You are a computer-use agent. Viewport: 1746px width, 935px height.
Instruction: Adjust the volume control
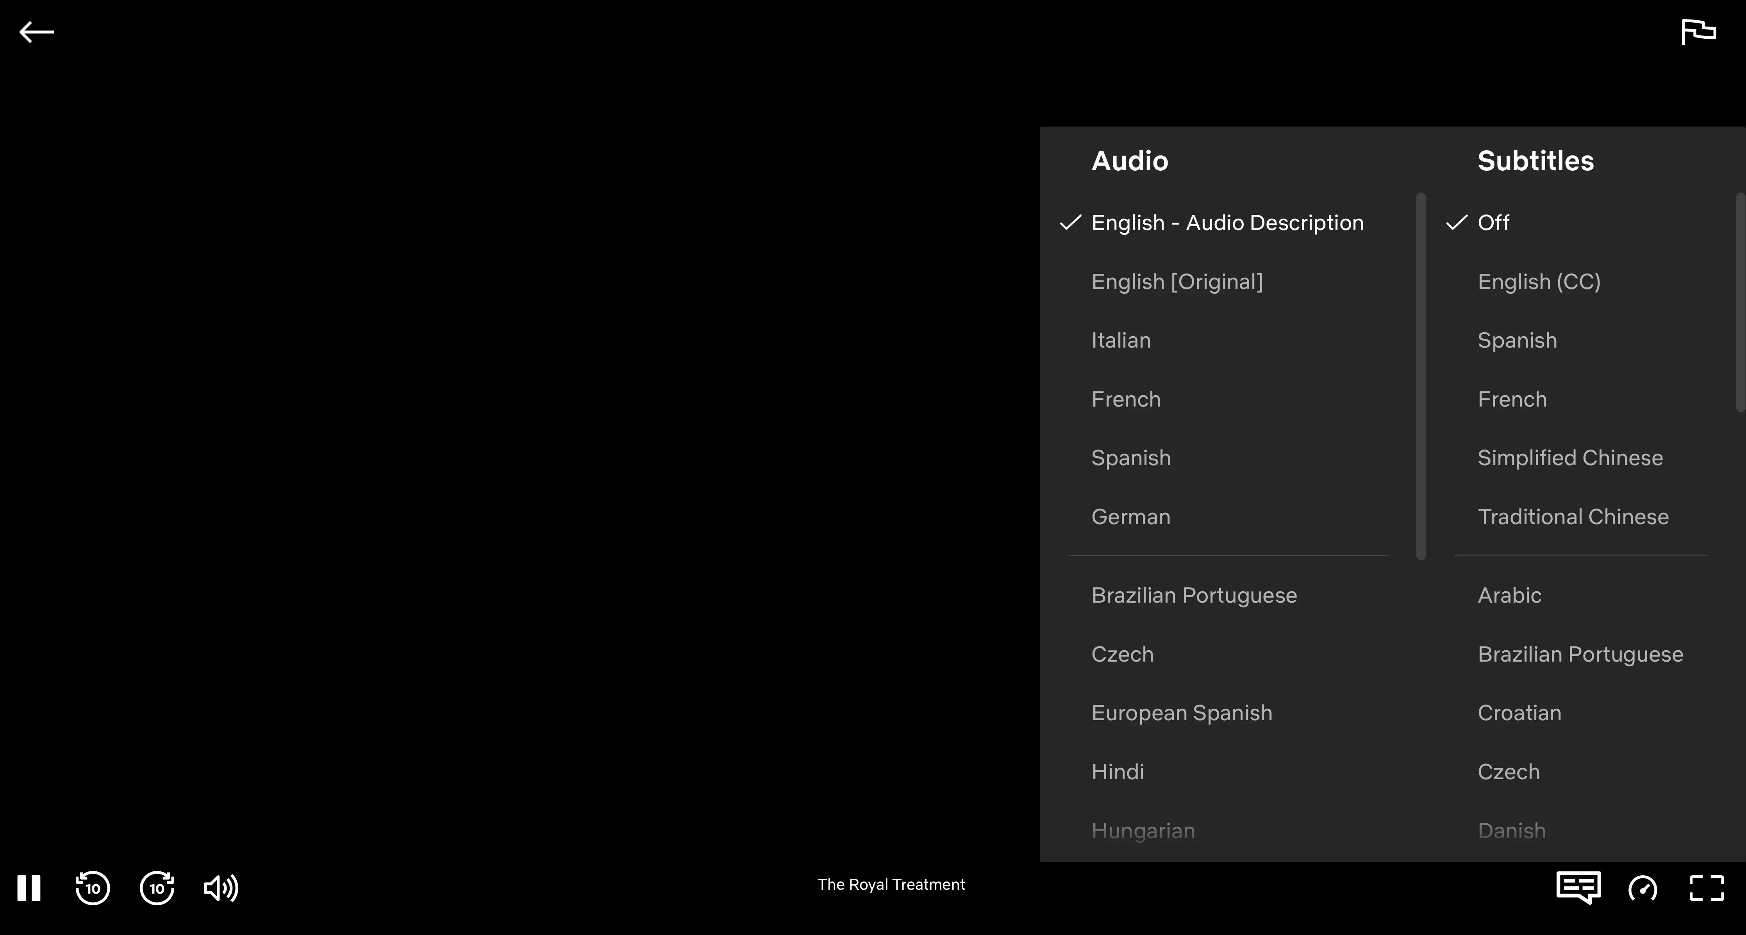click(220, 888)
